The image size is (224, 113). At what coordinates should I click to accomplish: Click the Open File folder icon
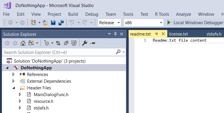(45, 23)
